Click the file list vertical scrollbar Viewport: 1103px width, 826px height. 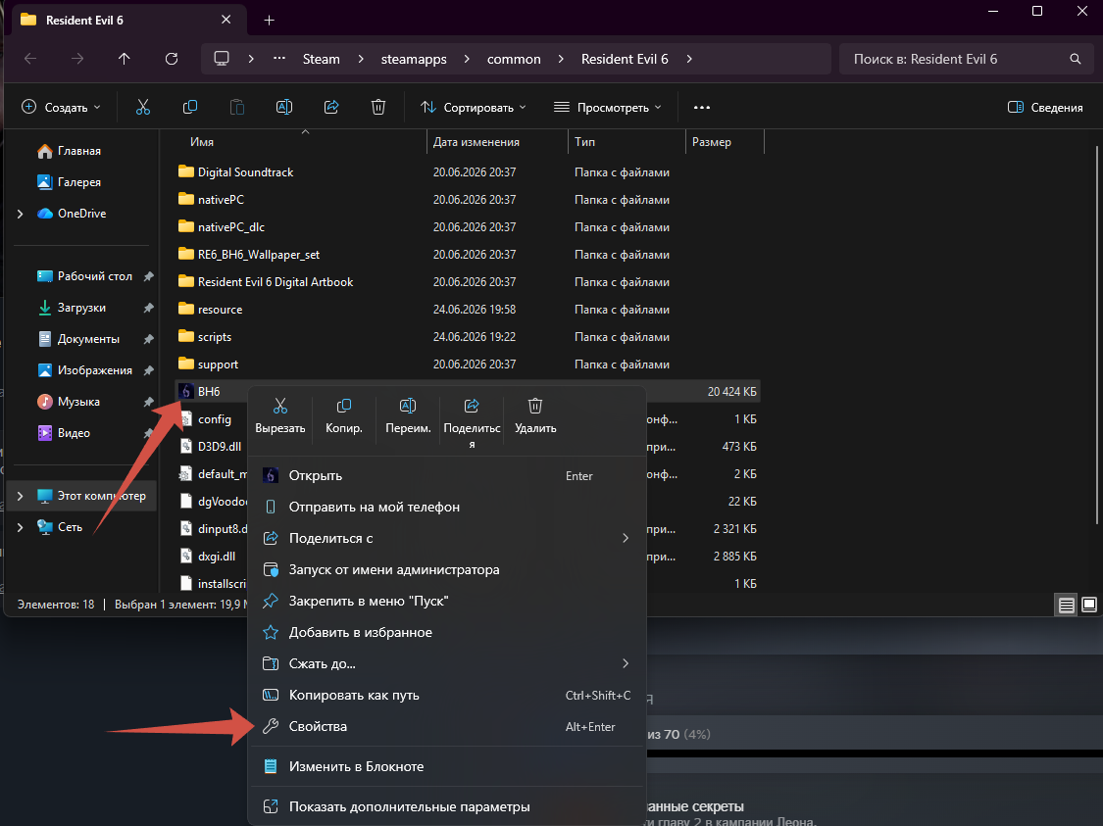1097,334
